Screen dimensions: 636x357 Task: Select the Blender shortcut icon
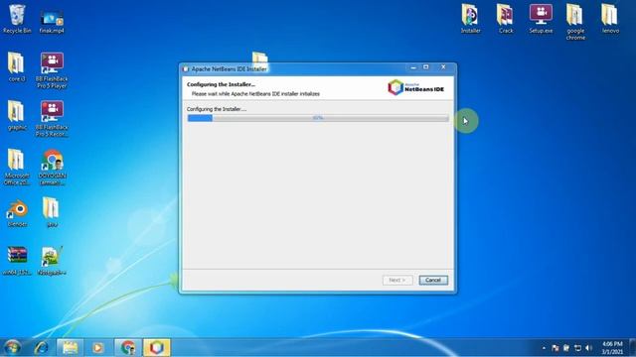pos(17,212)
